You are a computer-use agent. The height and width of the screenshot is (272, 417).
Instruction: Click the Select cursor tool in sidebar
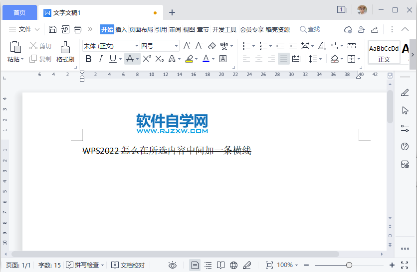(405, 110)
